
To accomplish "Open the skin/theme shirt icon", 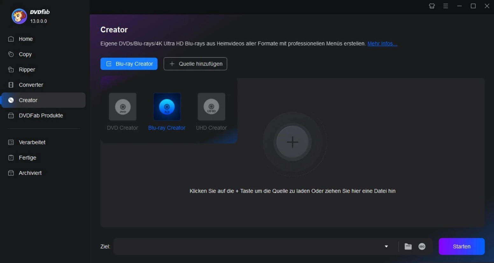I will [x=432, y=6].
